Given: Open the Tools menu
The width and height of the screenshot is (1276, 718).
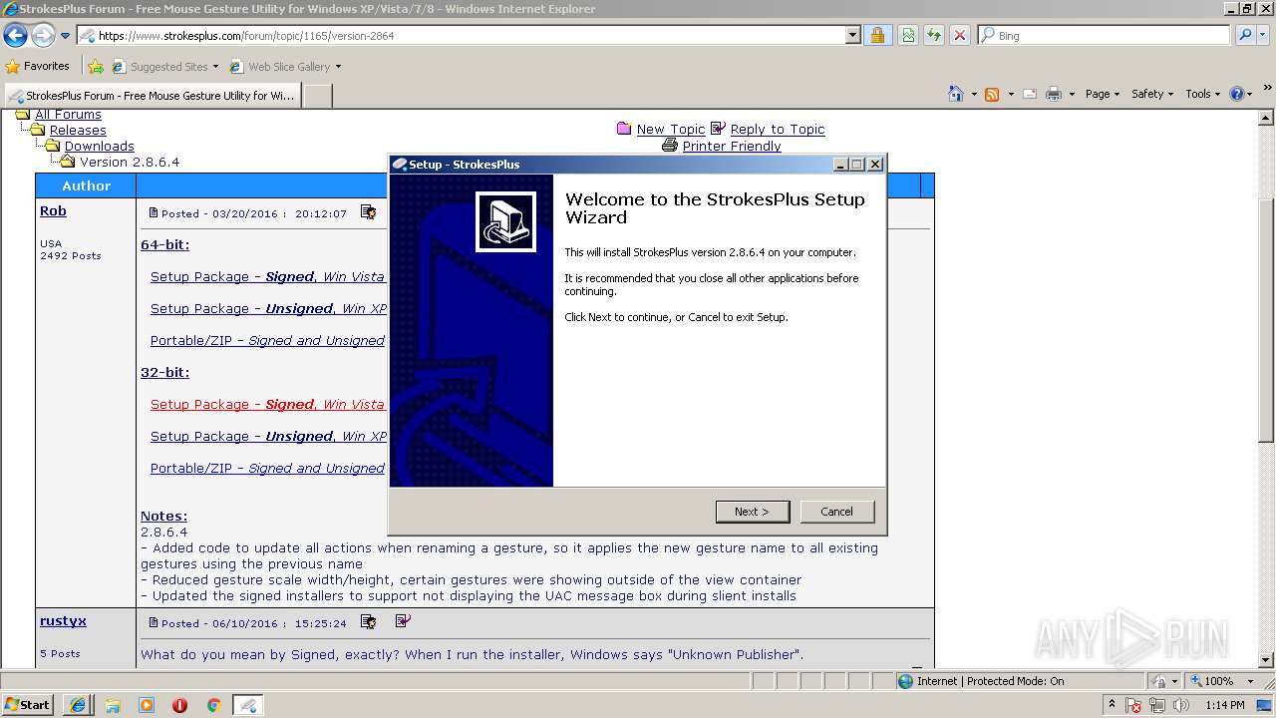Looking at the screenshot, I should pos(1203,94).
